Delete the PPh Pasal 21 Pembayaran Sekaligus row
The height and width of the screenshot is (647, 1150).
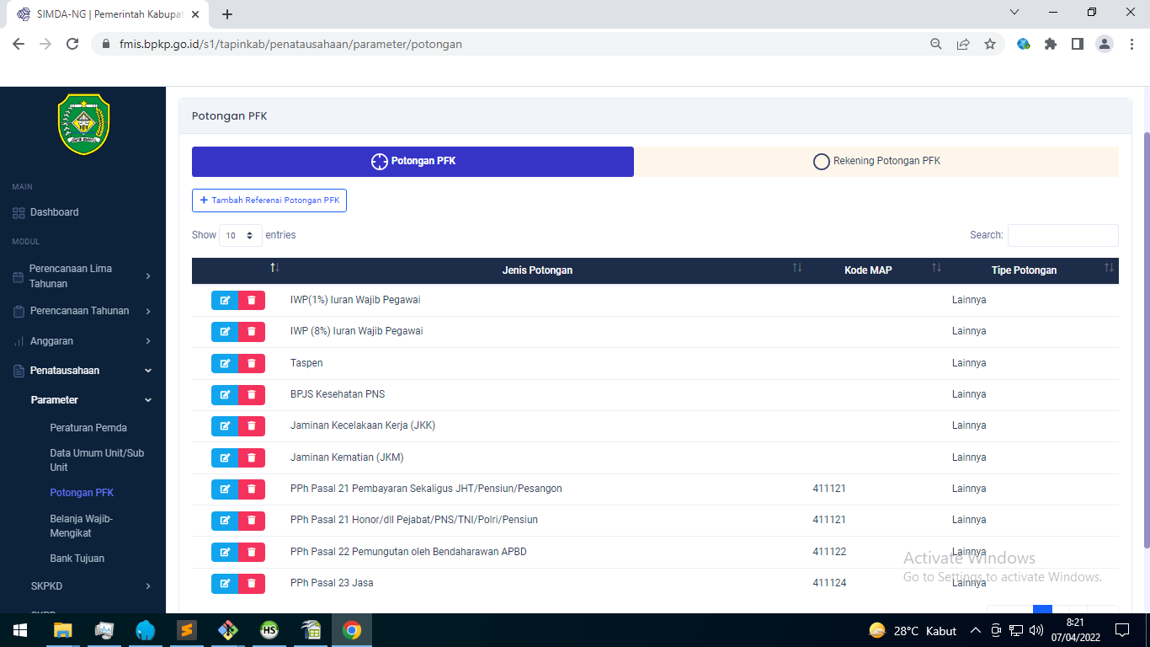click(252, 489)
